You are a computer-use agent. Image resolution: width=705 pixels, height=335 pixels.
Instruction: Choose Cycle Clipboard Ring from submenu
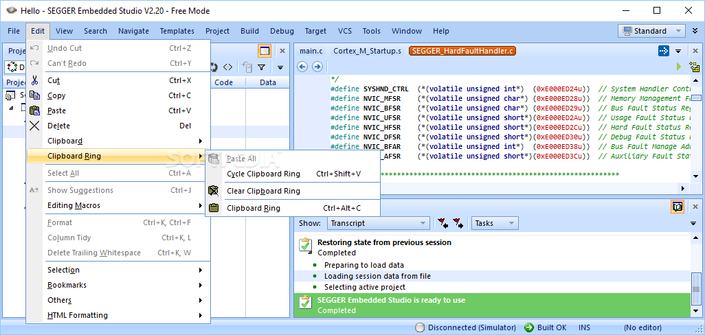pos(263,174)
